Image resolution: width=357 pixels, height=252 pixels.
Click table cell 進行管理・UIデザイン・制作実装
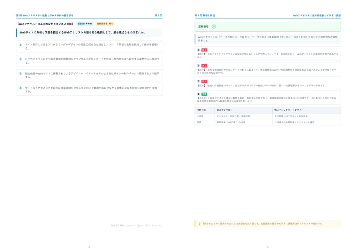point(291,116)
